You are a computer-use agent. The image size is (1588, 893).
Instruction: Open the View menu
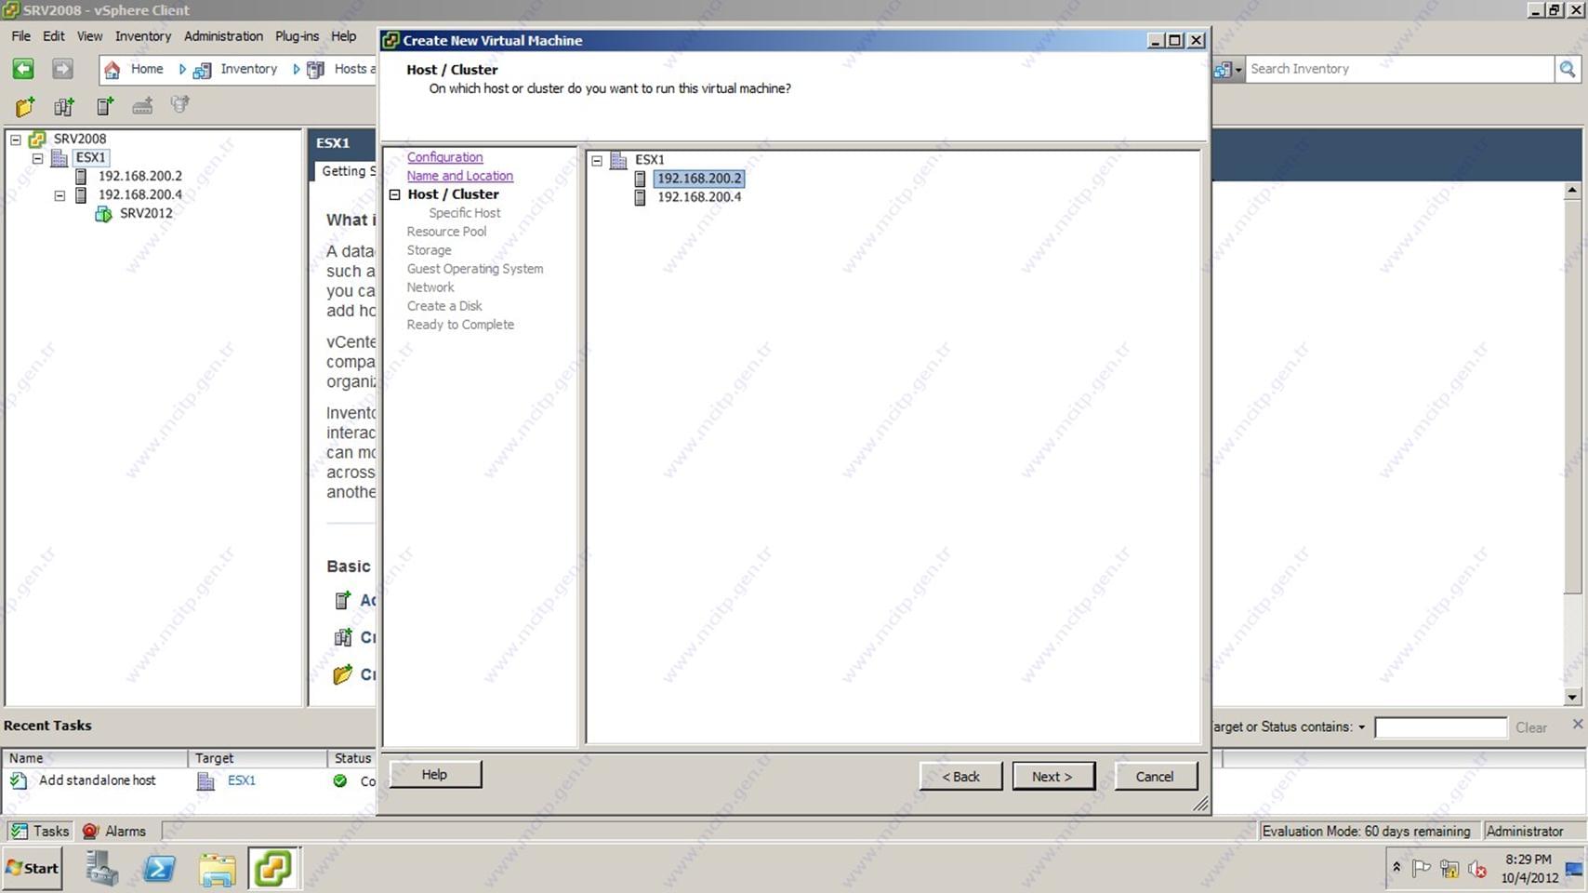pos(89,36)
